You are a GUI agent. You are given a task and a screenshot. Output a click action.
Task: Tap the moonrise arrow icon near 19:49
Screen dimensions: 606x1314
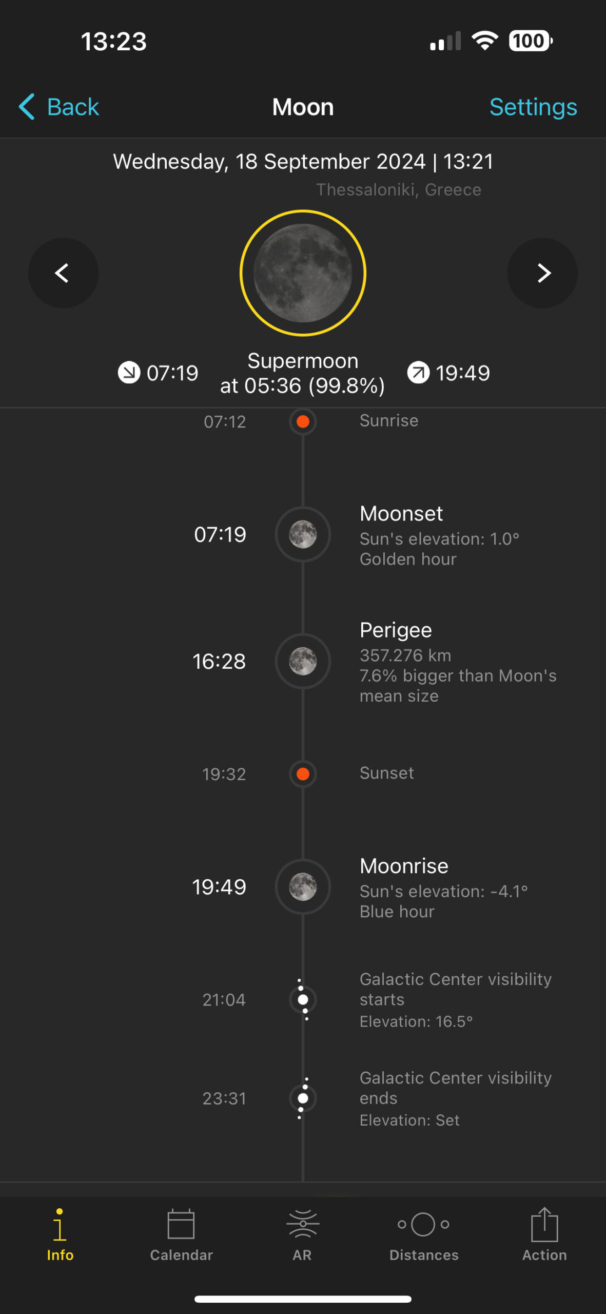419,373
